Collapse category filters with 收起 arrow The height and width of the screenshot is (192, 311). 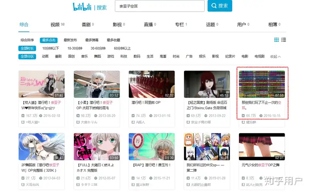276,56
